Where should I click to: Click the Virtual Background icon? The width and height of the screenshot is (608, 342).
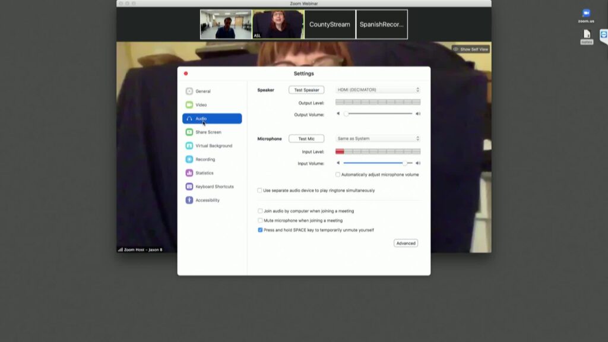point(189,146)
